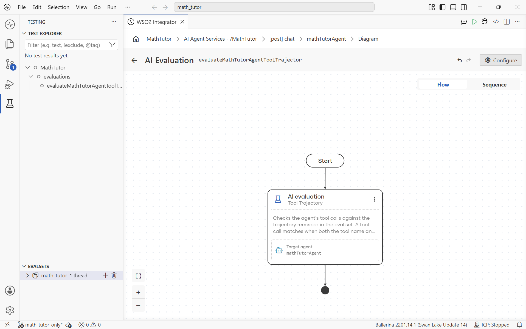Redo the diagram change
This screenshot has height=329, width=526.
[469, 60]
